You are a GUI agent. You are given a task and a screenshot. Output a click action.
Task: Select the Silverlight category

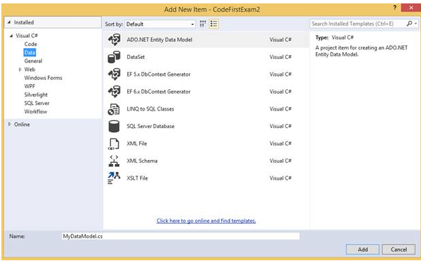36,95
